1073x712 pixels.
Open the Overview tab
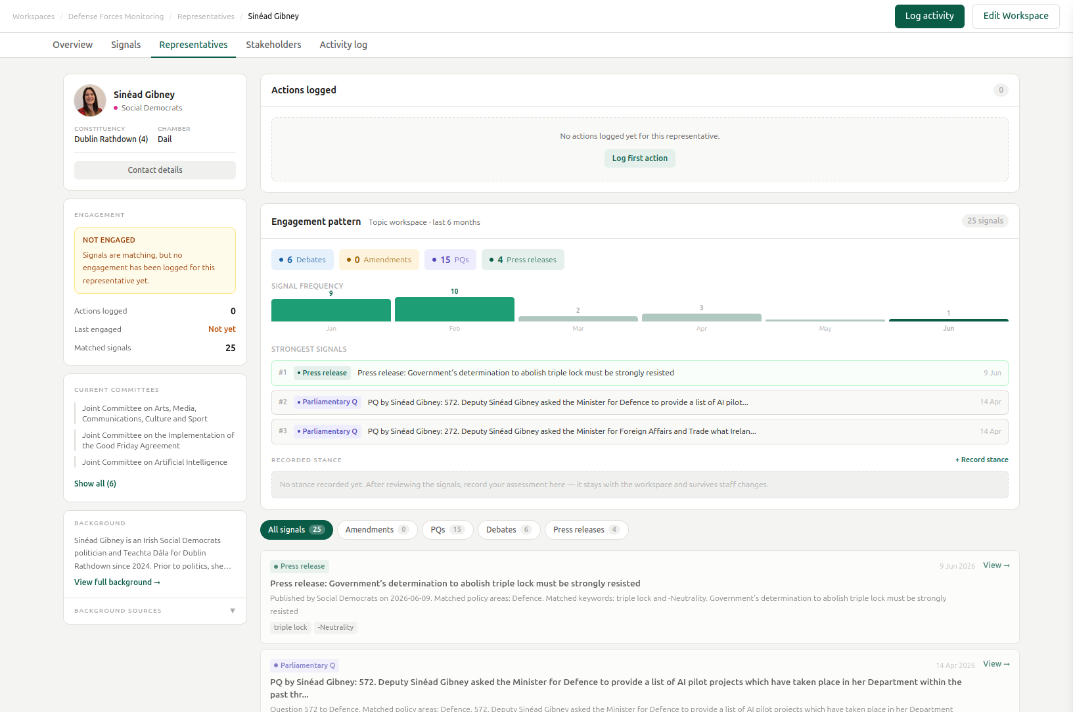pyautogui.click(x=72, y=45)
